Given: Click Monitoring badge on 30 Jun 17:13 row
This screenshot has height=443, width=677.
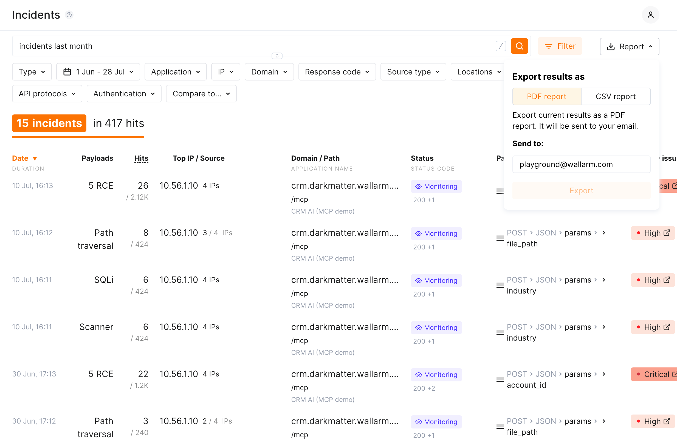Looking at the screenshot, I should tap(436, 375).
